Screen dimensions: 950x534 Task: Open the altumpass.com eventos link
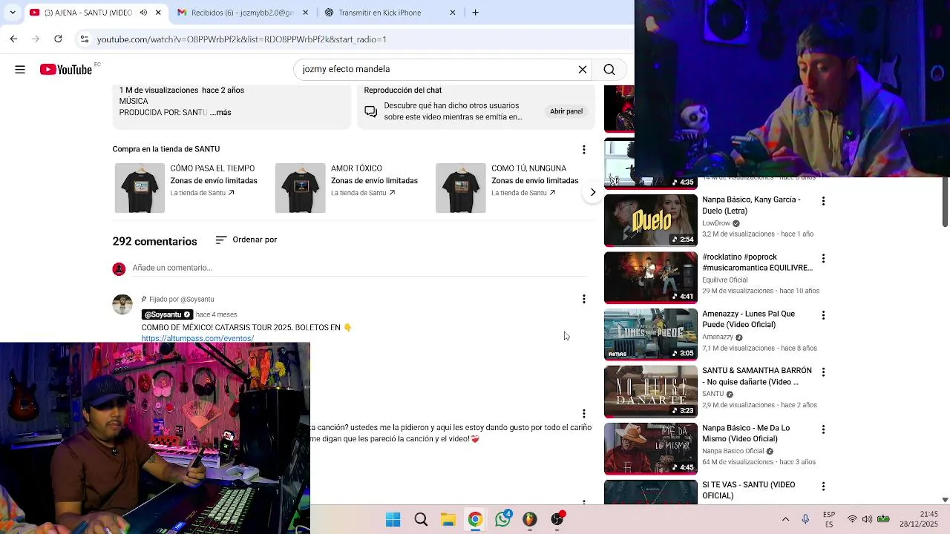pos(197,338)
